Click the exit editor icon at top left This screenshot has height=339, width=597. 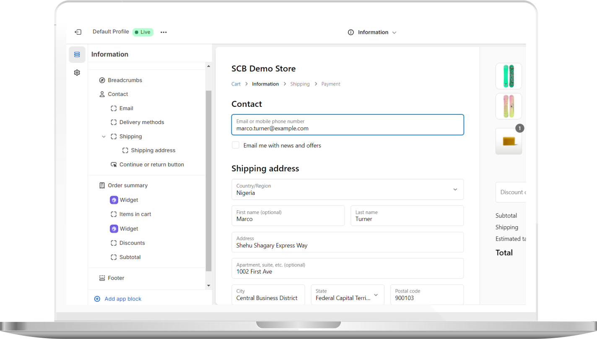click(78, 32)
